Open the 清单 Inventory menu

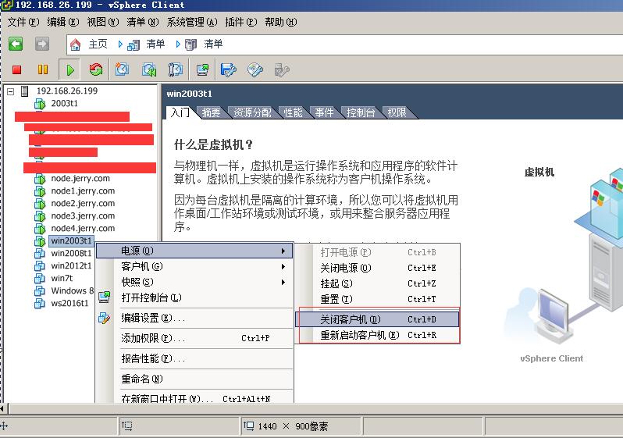pyautogui.click(x=143, y=22)
